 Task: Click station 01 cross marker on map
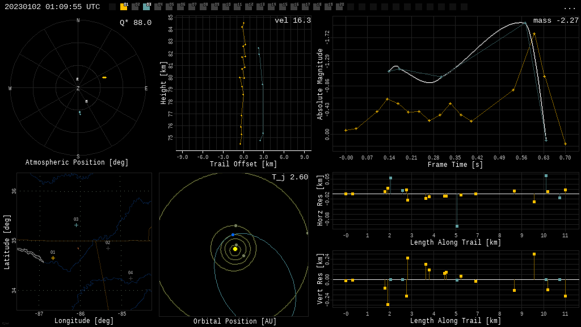pyautogui.click(x=53, y=258)
